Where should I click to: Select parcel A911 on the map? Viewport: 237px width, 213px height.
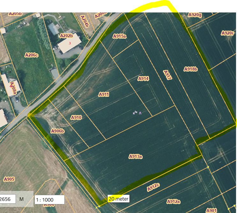[104, 95]
